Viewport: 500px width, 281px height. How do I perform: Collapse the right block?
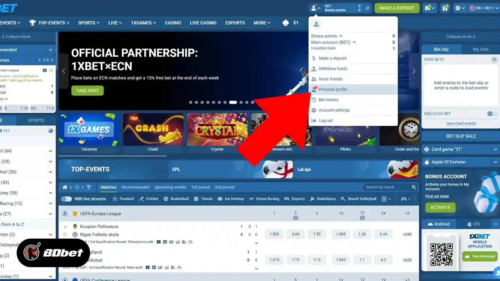point(461,37)
